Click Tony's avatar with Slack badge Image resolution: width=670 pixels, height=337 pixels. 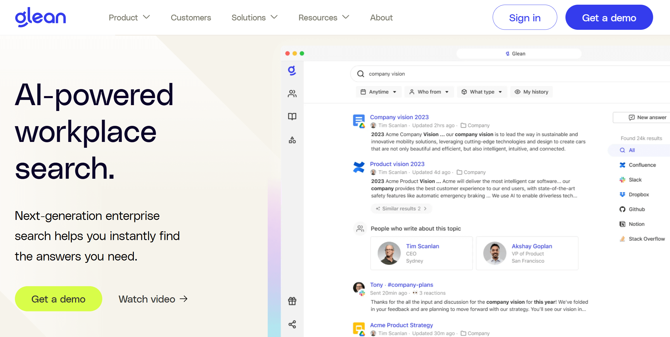(359, 289)
